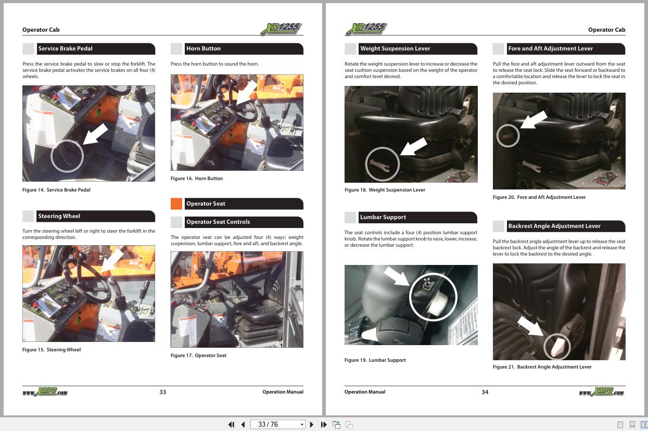Click the Weight Suspension Lever photo
The height and width of the screenshot is (431, 648).
(x=411, y=134)
